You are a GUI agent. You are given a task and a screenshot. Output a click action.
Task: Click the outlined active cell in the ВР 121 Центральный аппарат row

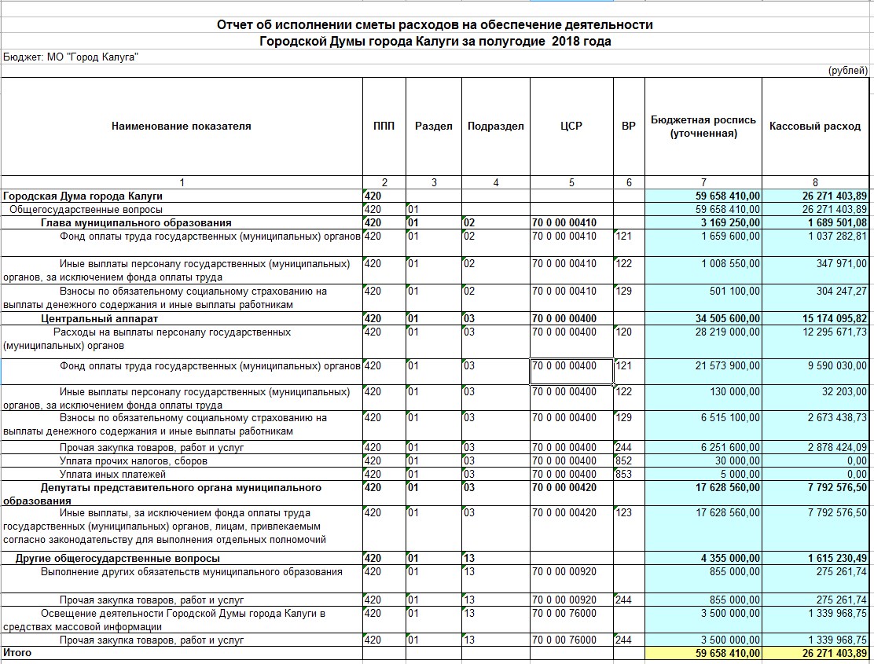click(x=571, y=372)
